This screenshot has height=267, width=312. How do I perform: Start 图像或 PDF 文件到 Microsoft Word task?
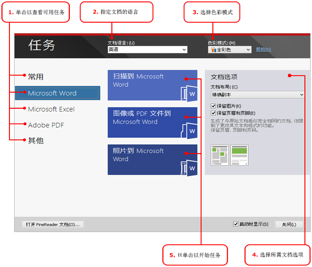tap(152, 122)
